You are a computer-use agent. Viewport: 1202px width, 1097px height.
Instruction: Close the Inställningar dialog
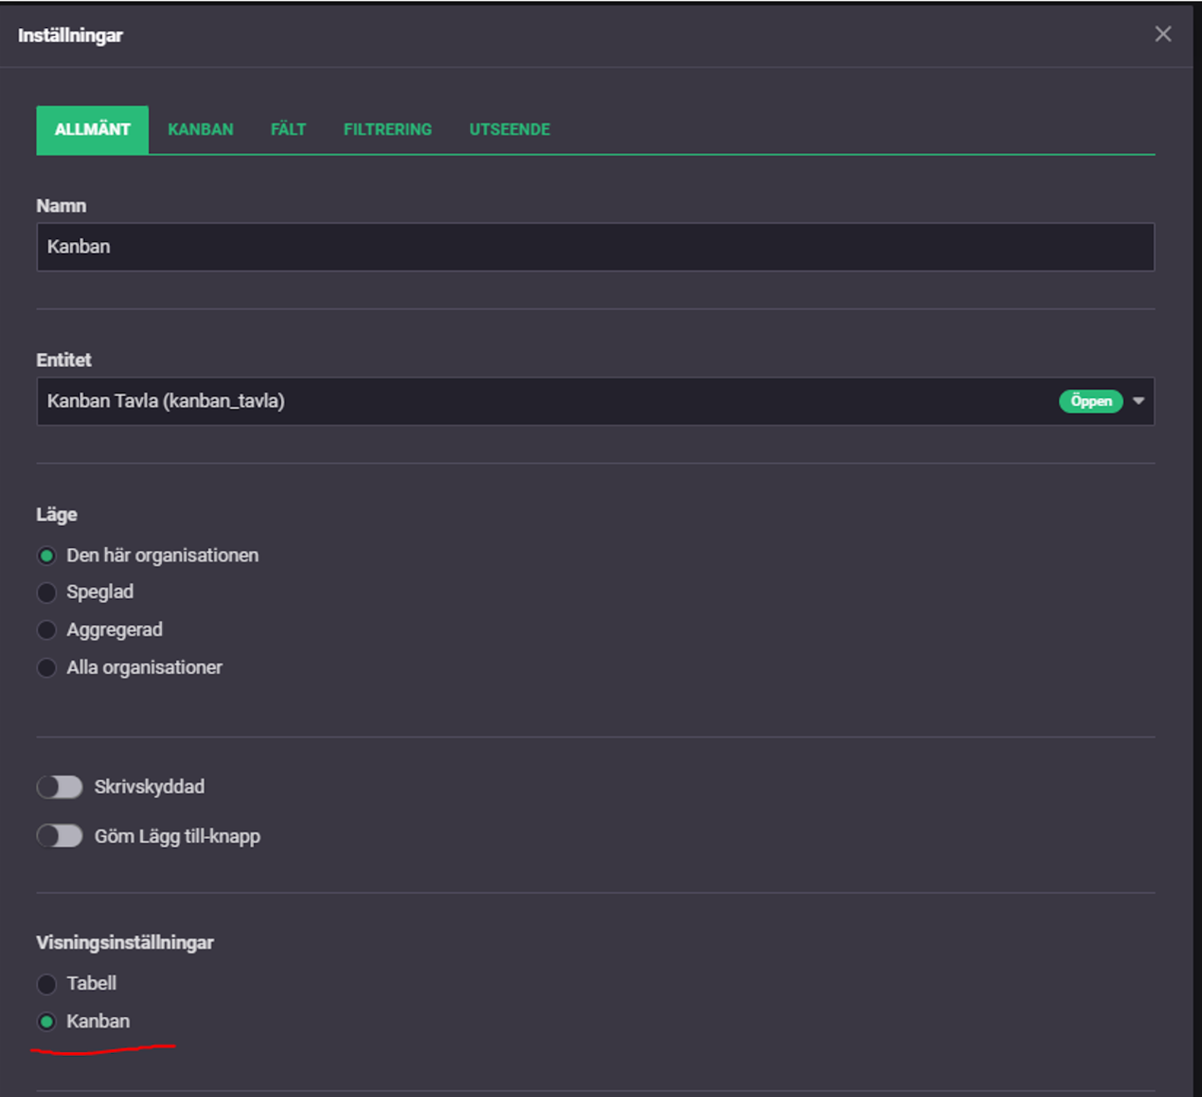pyautogui.click(x=1162, y=34)
